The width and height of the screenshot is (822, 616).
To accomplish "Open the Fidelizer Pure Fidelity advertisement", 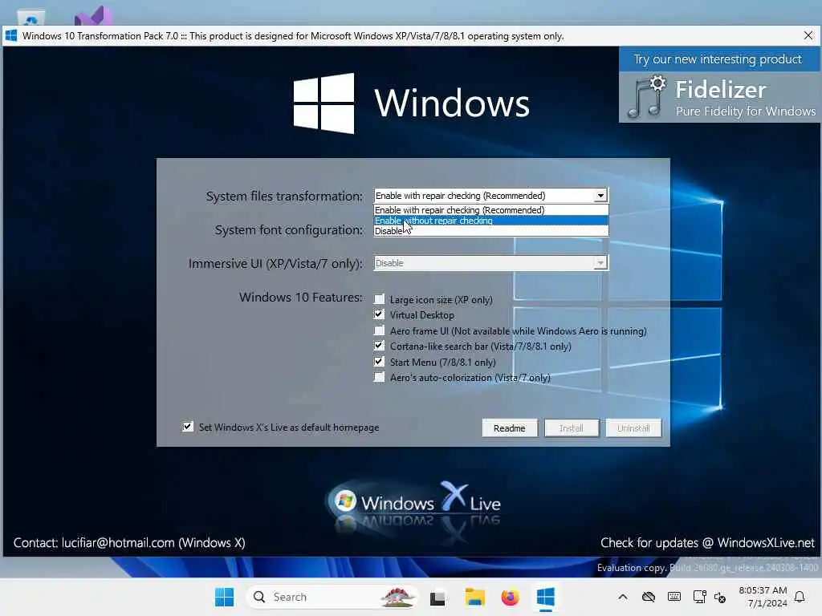I will 719,97.
